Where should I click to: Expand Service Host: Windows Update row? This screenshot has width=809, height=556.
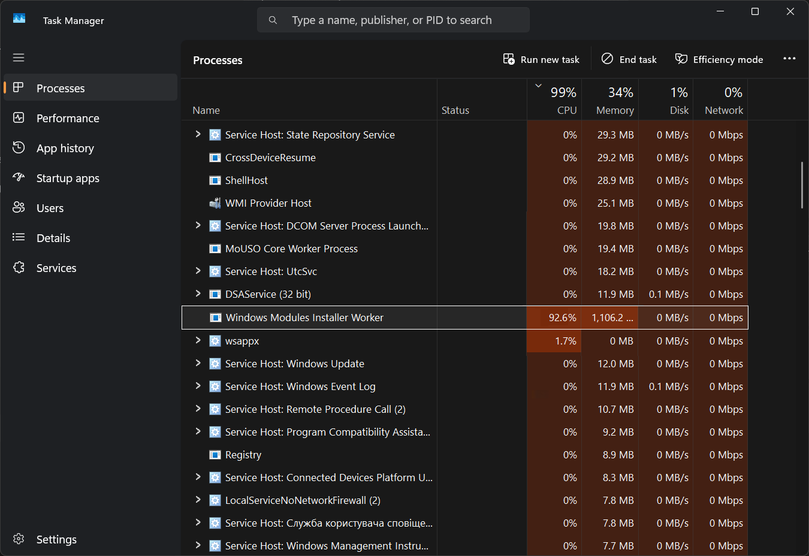click(198, 363)
